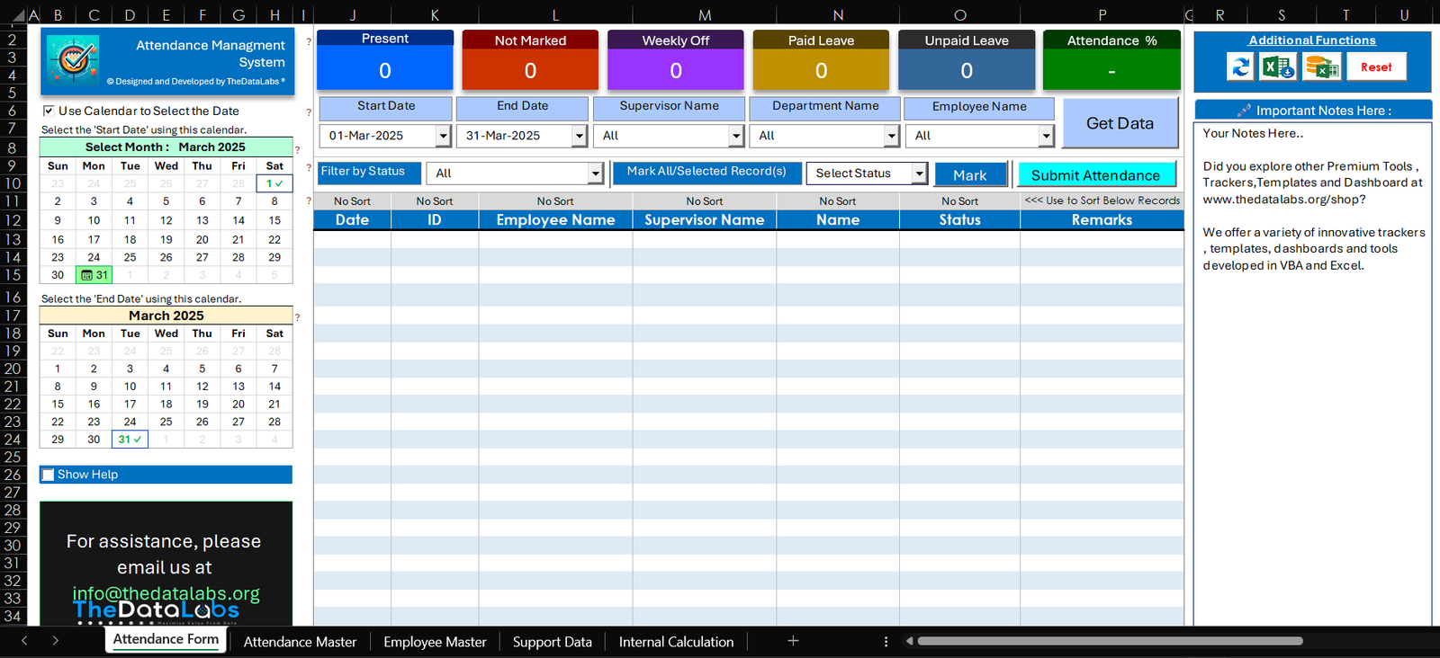This screenshot has height=658, width=1440.
Task: Add a new sheet with plus icon
Action: pos(793,641)
